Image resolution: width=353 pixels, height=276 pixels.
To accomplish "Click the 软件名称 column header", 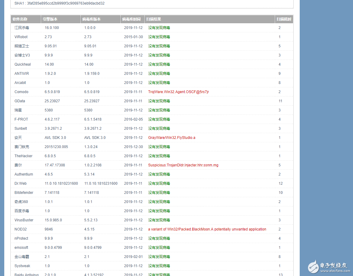I will pos(26,19).
